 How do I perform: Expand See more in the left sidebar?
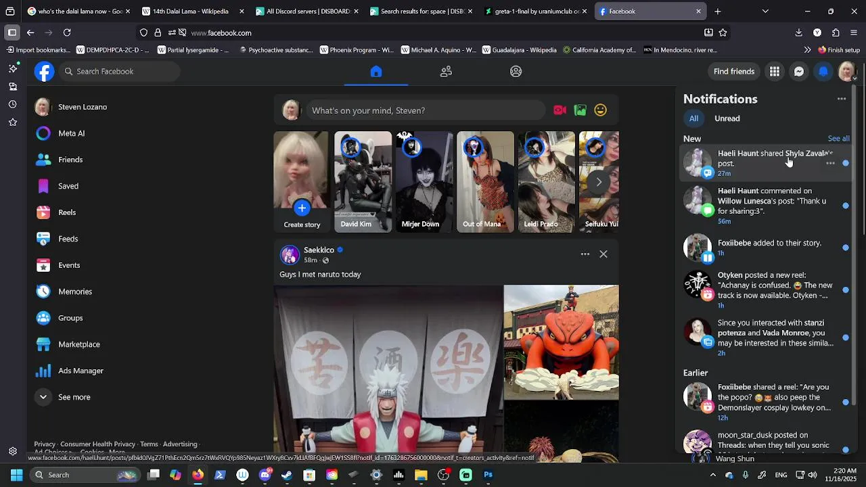pyautogui.click(x=74, y=397)
